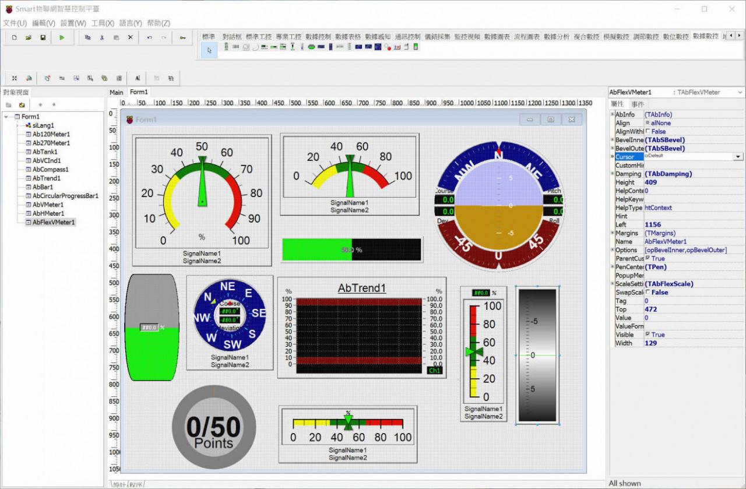Cut selection with the scissors icon

pyautogui.click(x=102, y=37)
